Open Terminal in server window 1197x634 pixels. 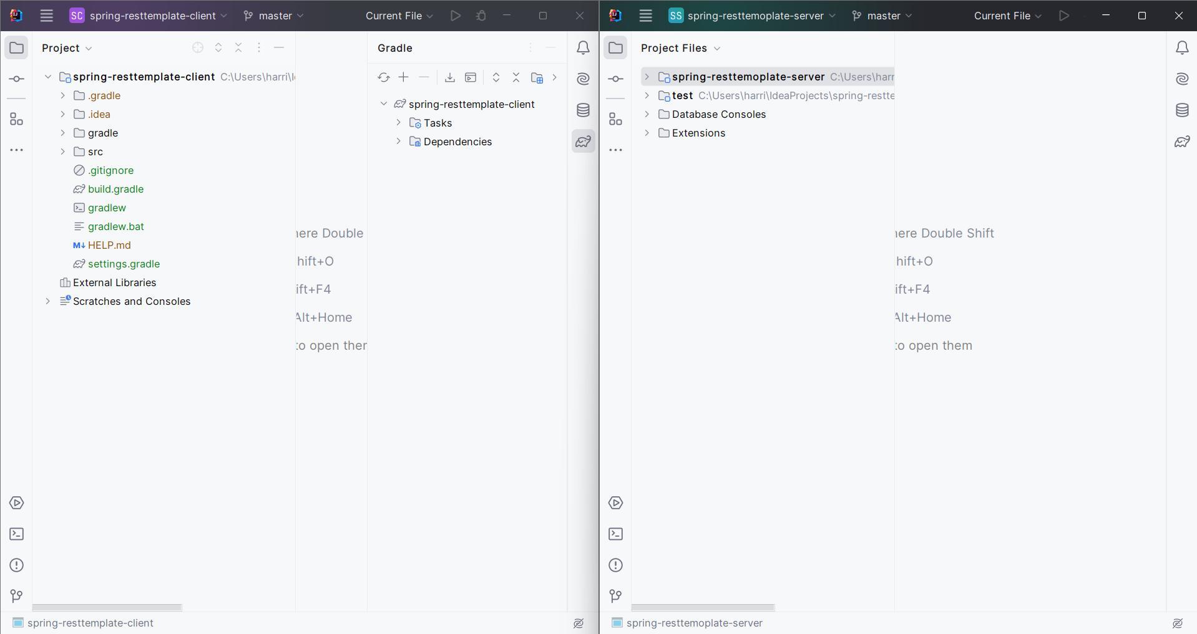[x=616, y=534]
